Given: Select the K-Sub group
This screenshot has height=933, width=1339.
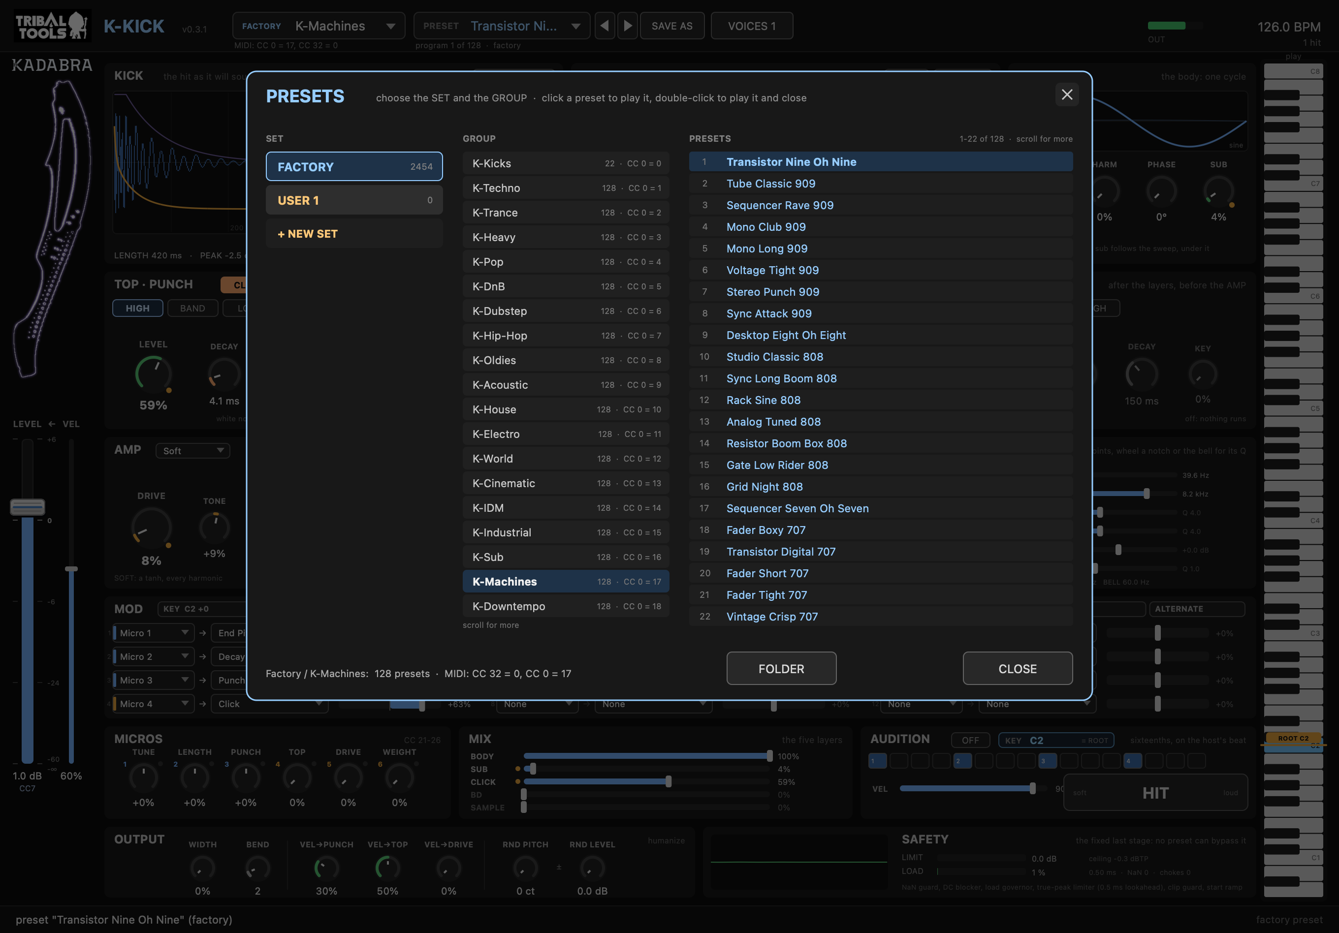Looking at the screenshot, I should click(x=566, y=557).
